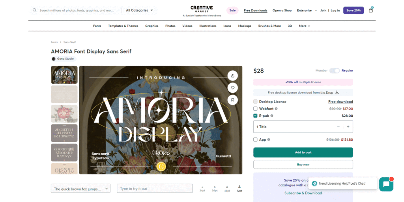
Task: Click the Guna Studio avatar icon
Action: (54, 59)
